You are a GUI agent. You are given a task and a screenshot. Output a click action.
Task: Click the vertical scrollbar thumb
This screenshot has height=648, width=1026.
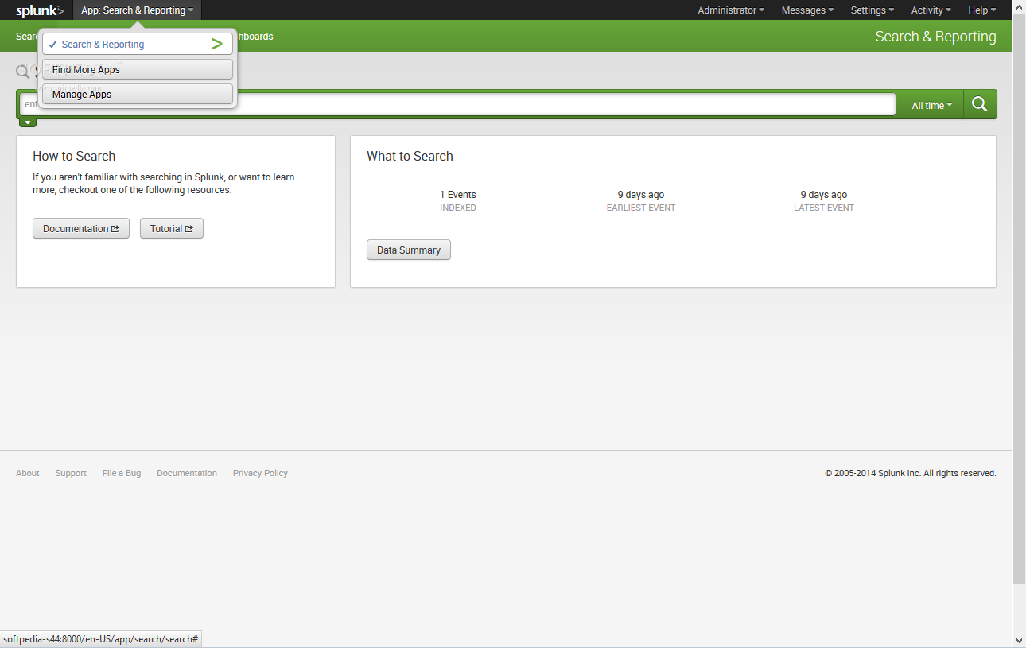1020,298
